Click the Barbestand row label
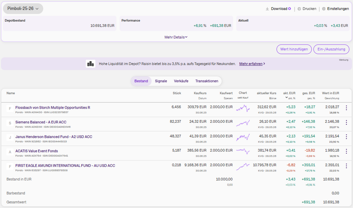353x208 pixels. 16,193
